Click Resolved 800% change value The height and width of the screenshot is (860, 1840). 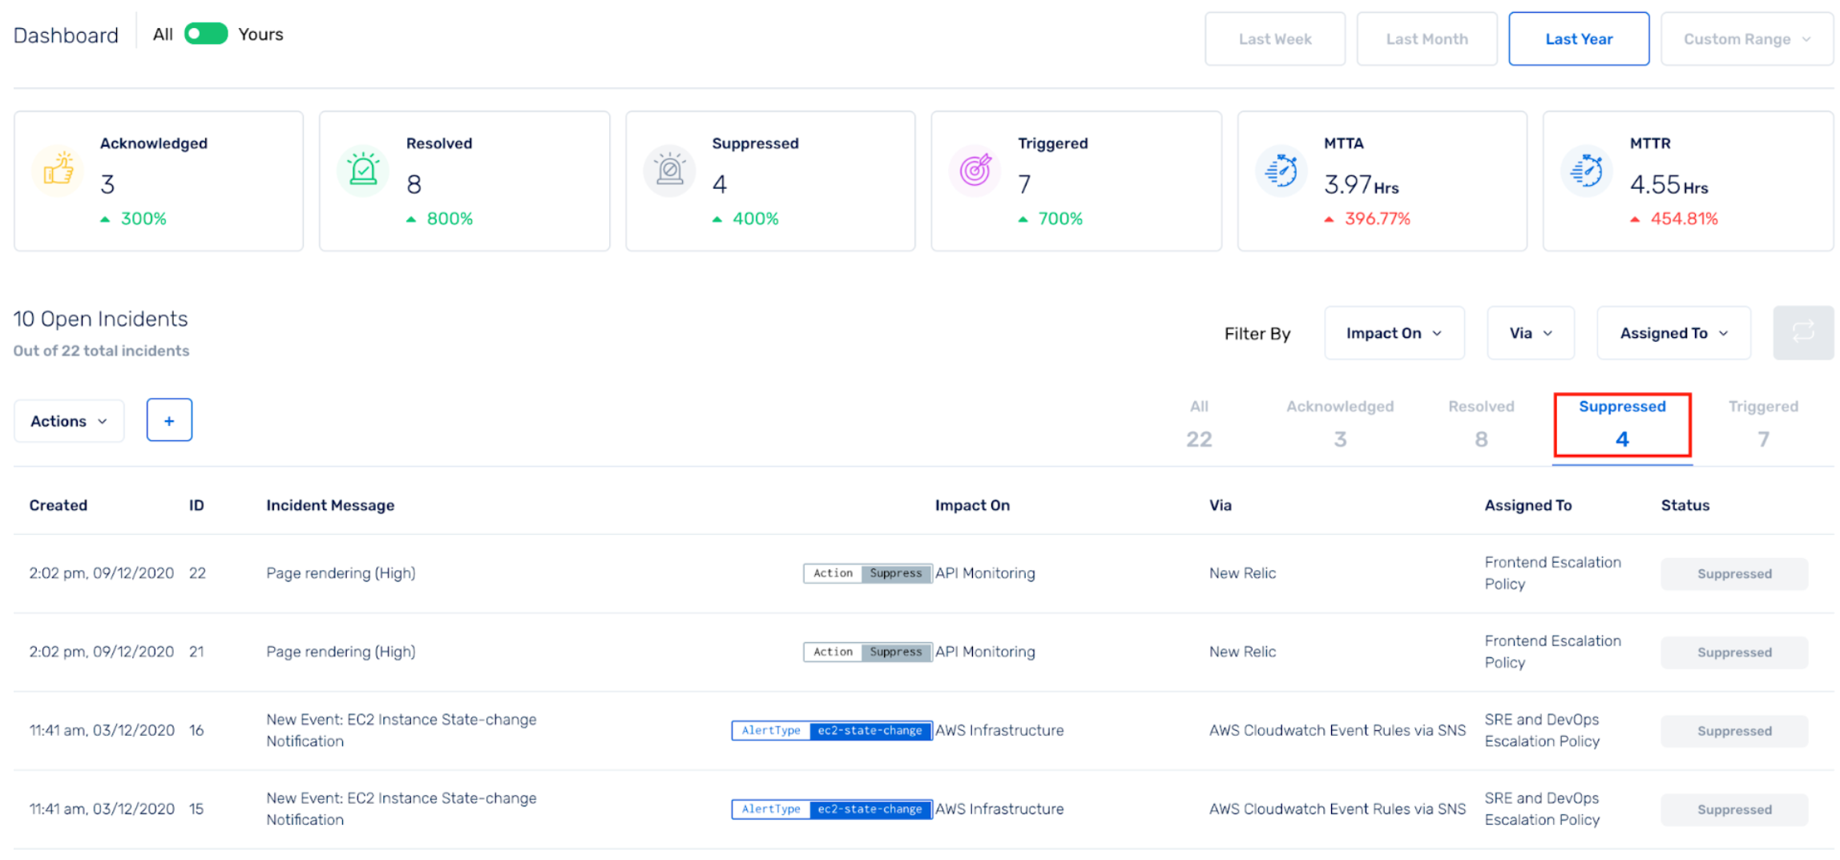(x=450, y=219)
